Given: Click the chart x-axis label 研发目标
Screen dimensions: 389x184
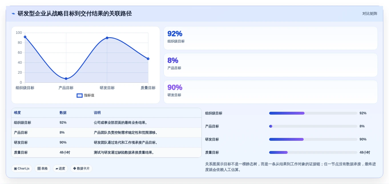Looking at the screenshot, I should tap(107, 88).
